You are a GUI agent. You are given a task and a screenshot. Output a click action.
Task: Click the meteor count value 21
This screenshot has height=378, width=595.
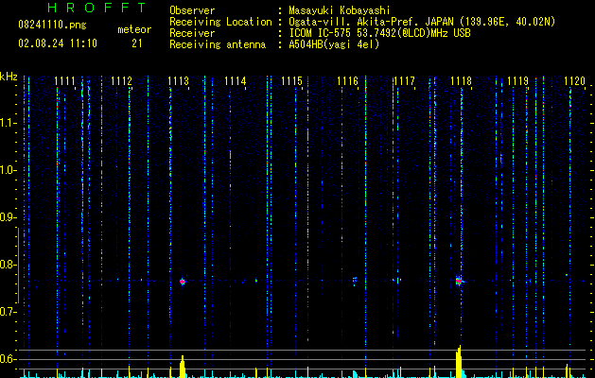[x=137, y=43]
